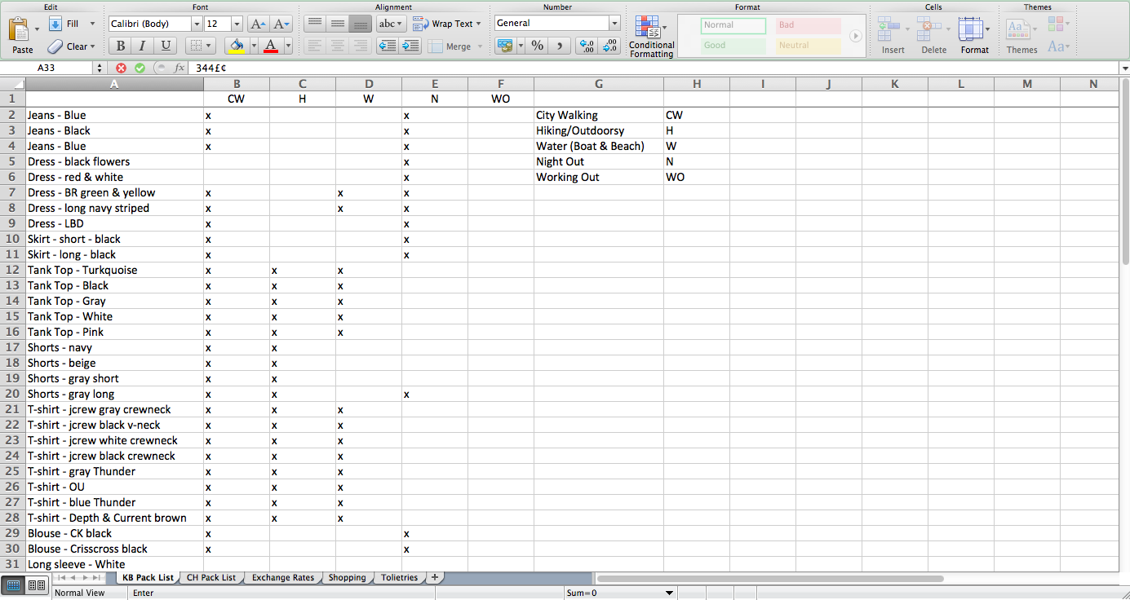Screen dimensions: 1130x600
Task: Toggle bold formatting
Action: [120, 46]
